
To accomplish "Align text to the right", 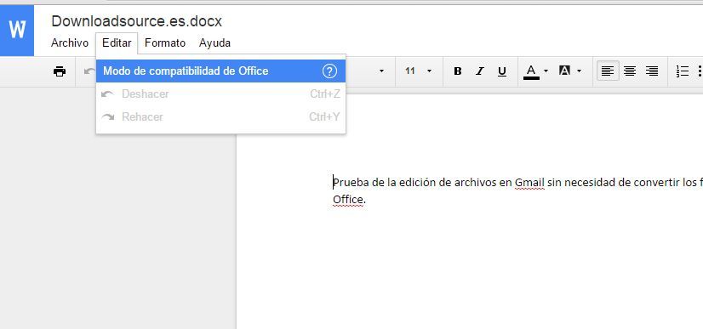I will click(652, 71).
